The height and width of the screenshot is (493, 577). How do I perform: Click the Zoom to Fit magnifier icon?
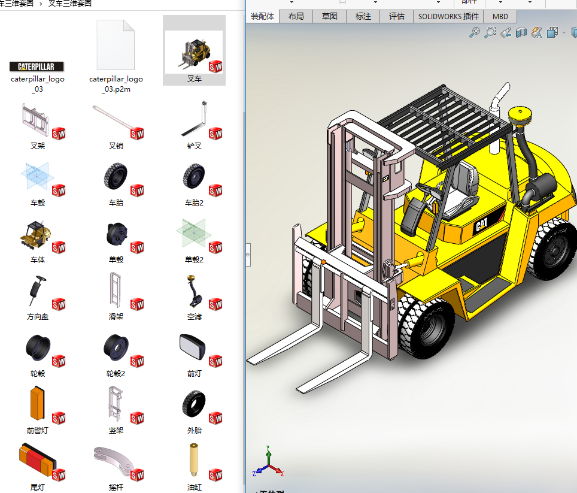click(x=475, y=32)
